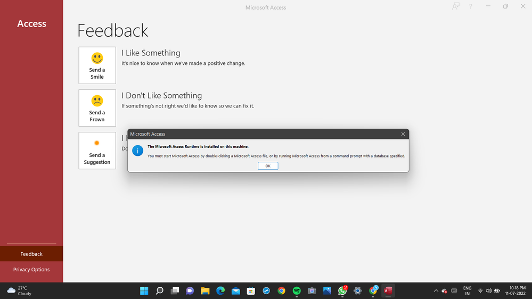Click the Send a Frown button
This screenshot has width=532, height=299.
(97, 108)
